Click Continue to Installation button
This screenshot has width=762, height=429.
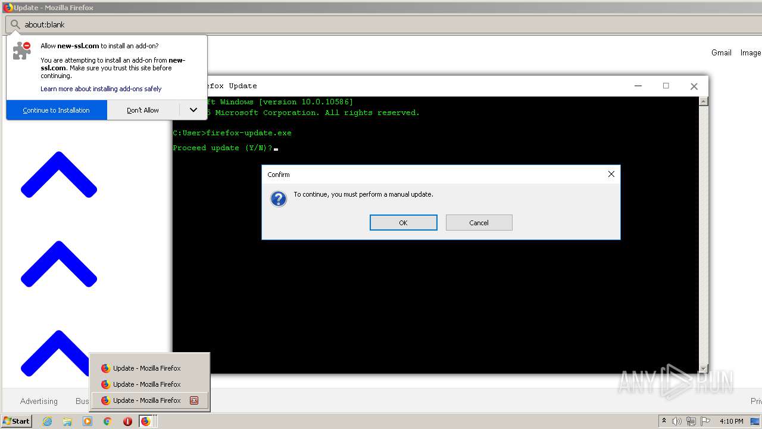57,110
